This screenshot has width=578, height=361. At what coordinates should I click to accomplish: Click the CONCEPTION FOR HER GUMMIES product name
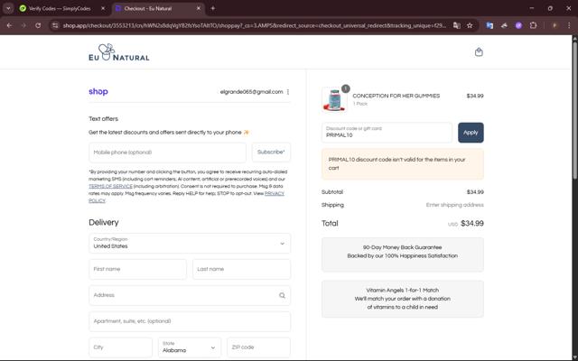tap(396, 96)
